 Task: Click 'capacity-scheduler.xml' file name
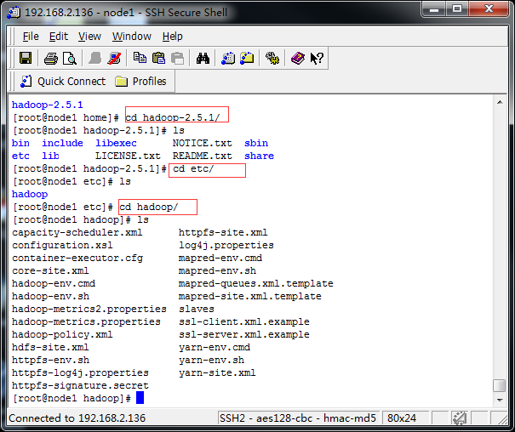pos(77,232)
